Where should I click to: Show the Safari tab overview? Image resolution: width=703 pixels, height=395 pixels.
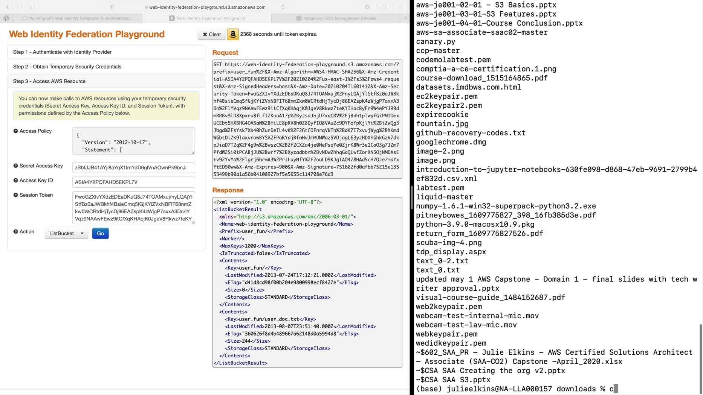400,7
